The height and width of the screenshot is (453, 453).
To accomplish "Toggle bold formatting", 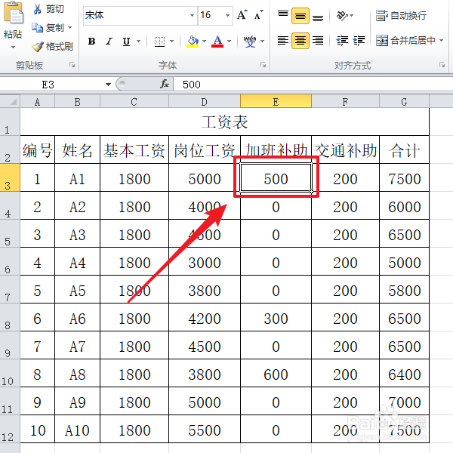I will click(x=91, y=42).
